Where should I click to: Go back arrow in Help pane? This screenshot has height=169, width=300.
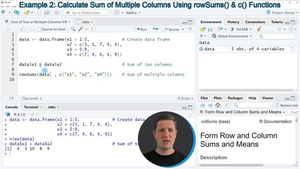click(202, 105)
